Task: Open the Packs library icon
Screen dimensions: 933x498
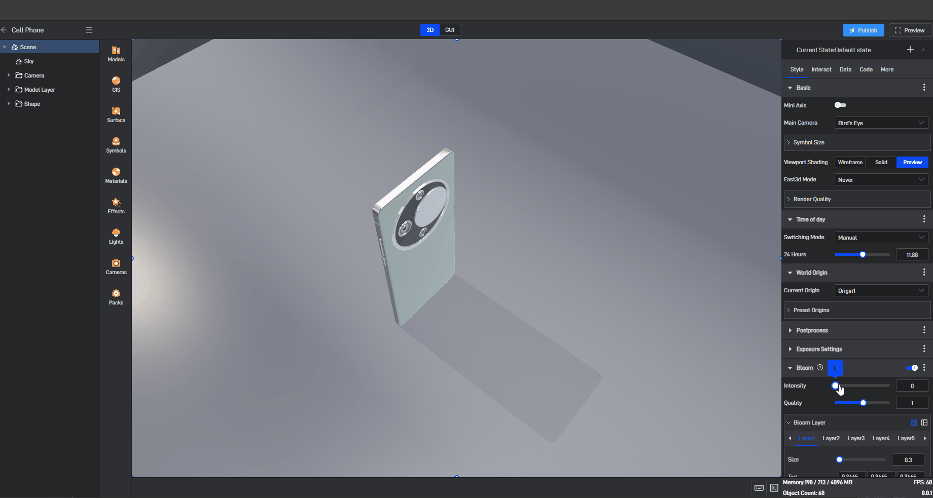Action: point(116,296)
